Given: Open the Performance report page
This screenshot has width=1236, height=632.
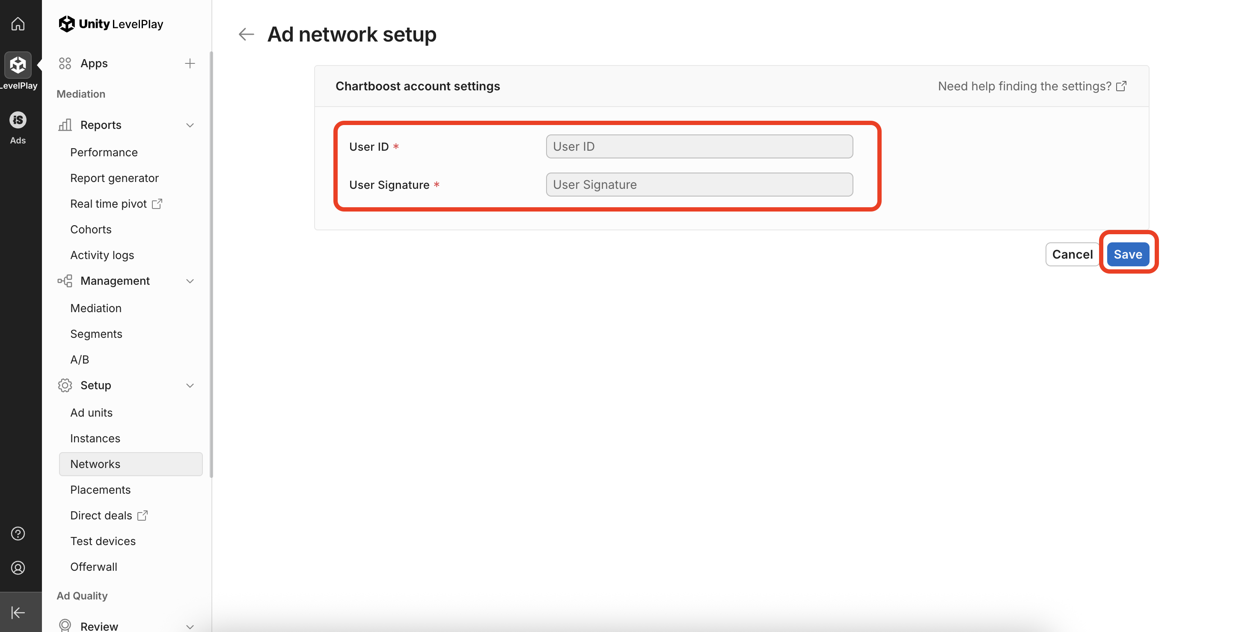Looking at the screenshot, I should [104, 152].
